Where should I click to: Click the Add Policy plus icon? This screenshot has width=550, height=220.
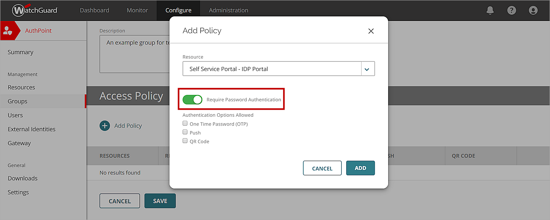coord(105,125)
